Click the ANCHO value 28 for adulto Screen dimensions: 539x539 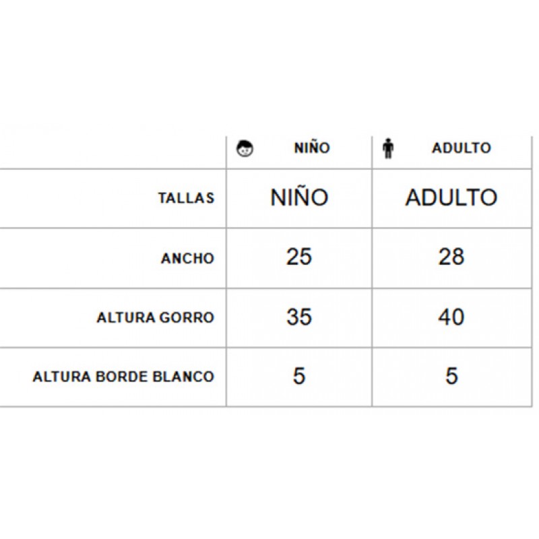click(x=451, y=257)
